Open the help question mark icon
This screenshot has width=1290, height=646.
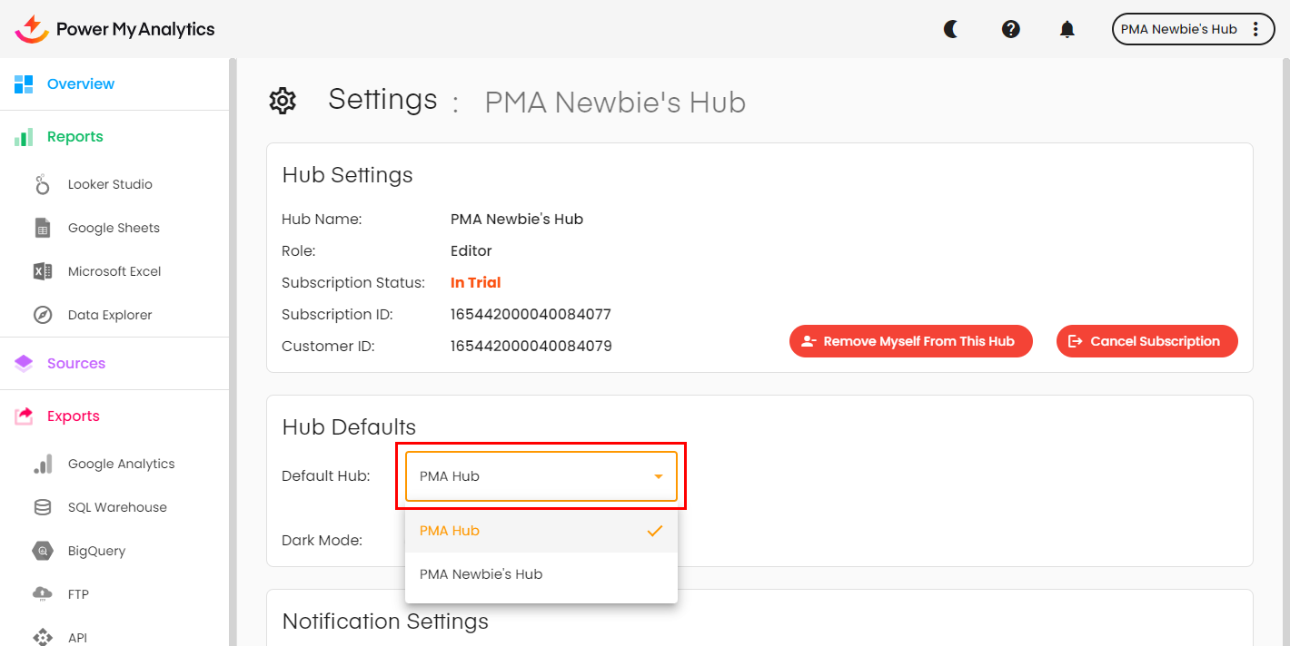[1010, 29]
